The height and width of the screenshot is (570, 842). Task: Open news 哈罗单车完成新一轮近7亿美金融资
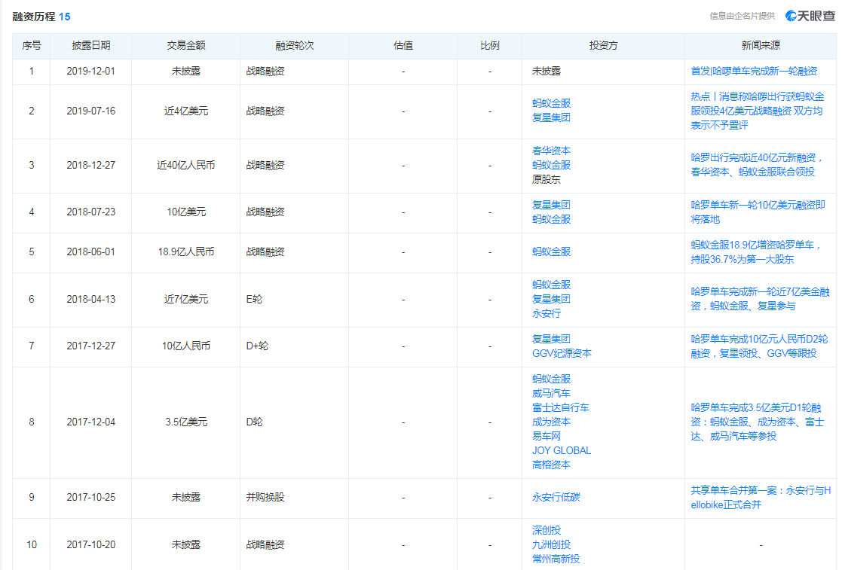tap(760, 299)
